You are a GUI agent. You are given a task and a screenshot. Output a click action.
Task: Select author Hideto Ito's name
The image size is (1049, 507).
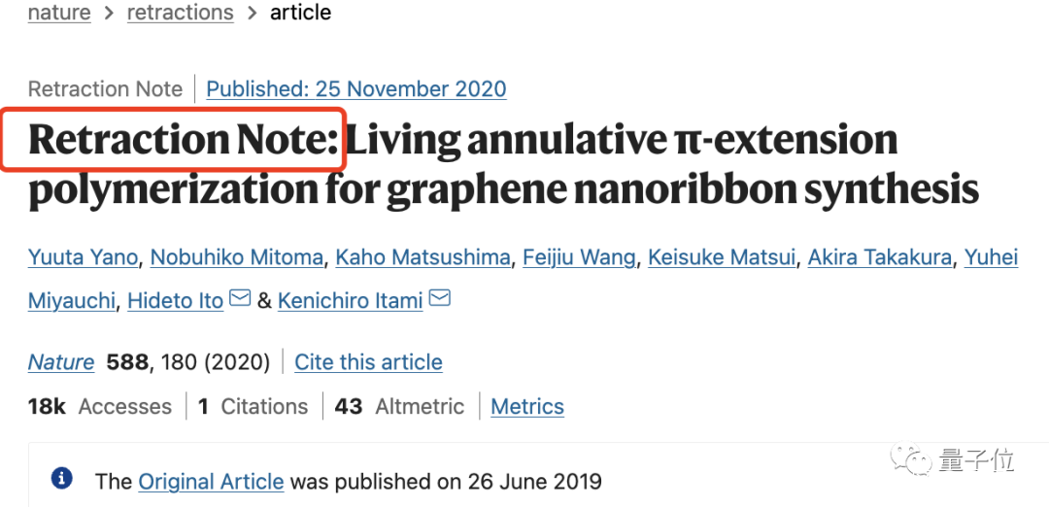(176, 301)
